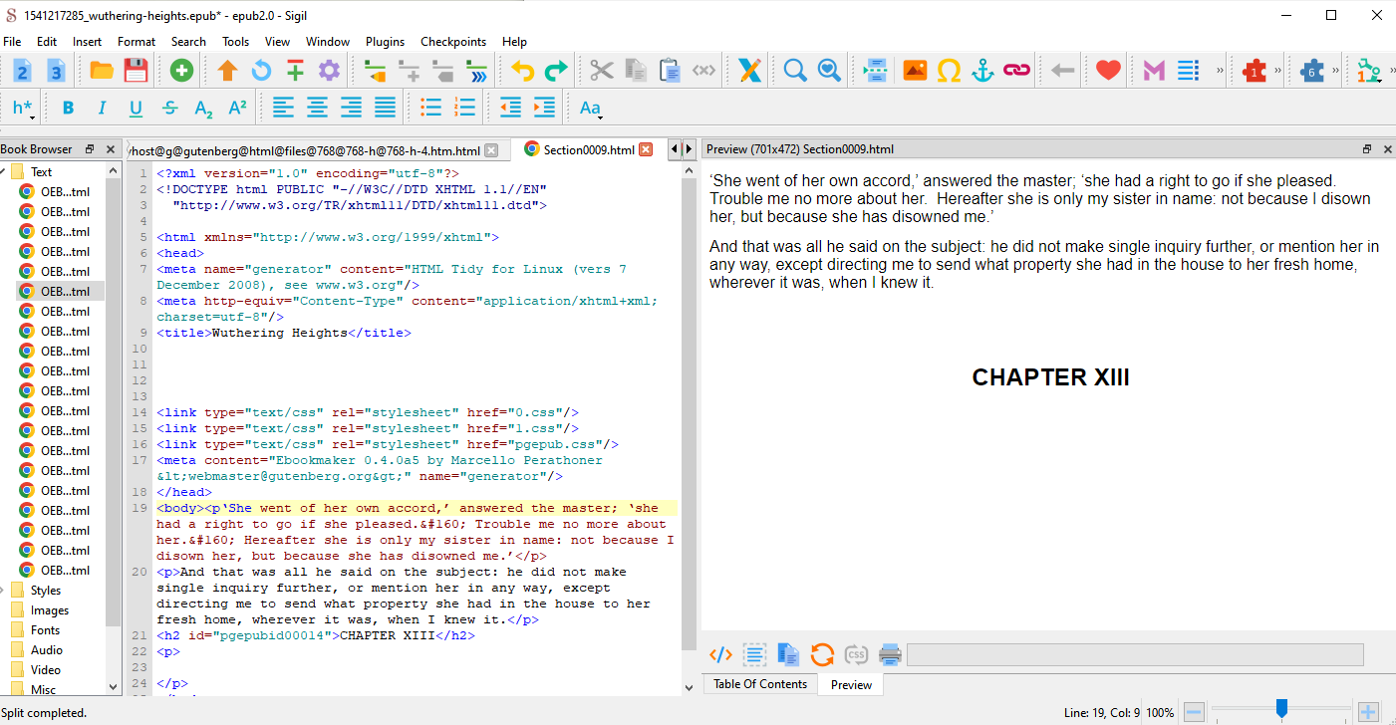Expand the Styles folder in Book Browser
The height and width of the screenshot is (725, 1396).
[x=45, y=591]
